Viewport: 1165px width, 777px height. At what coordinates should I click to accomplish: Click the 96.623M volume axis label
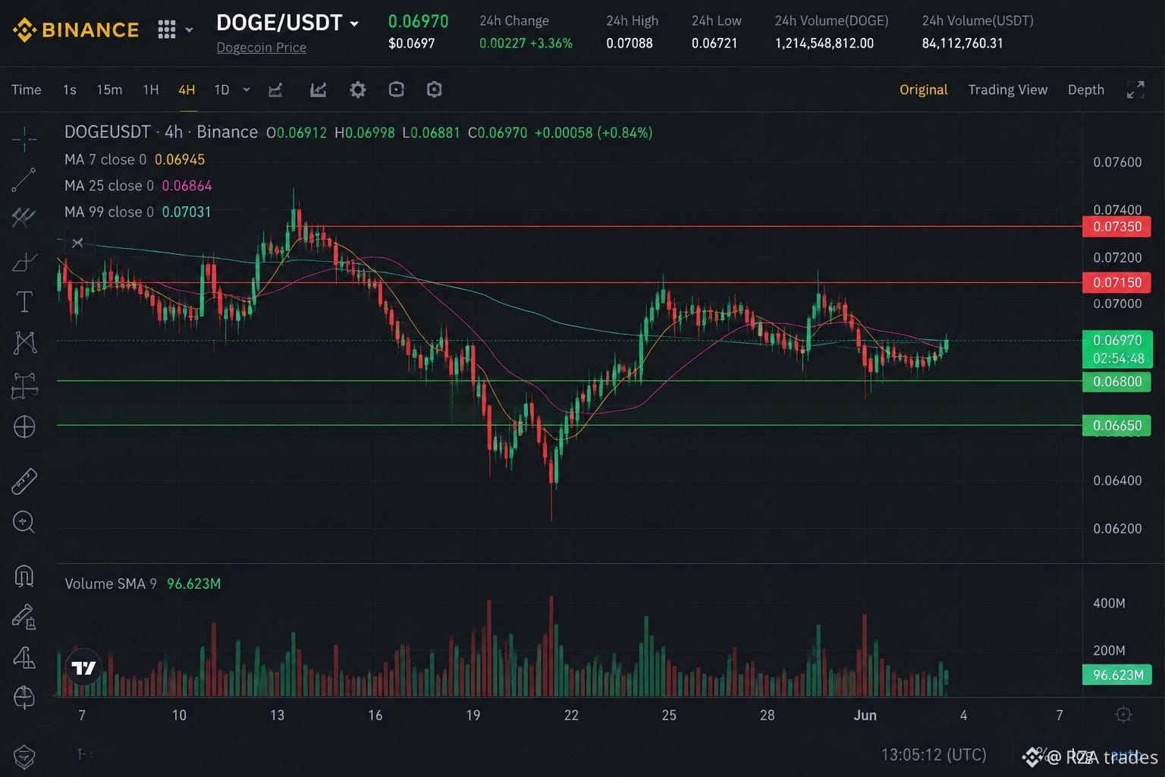(1117, 675)
